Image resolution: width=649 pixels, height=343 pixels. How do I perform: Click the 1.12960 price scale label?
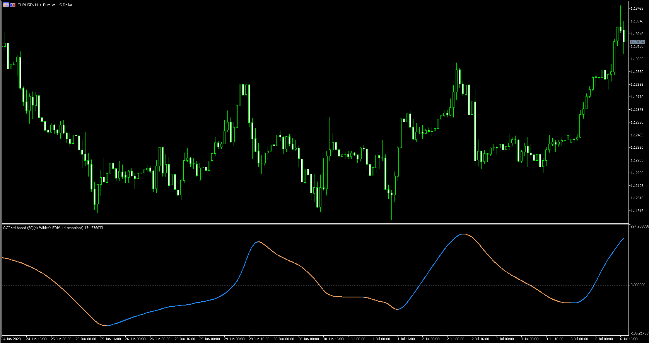(637, 72)
